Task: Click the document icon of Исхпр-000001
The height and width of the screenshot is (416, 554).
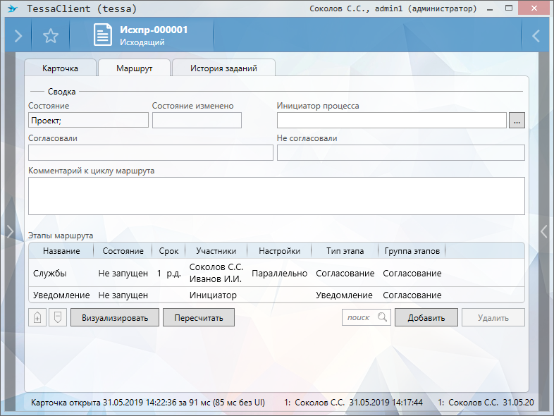Action: tap(104, 36)
